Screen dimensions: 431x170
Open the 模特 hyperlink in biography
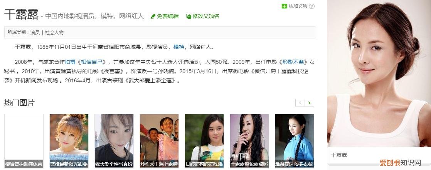tap(178, 47)
